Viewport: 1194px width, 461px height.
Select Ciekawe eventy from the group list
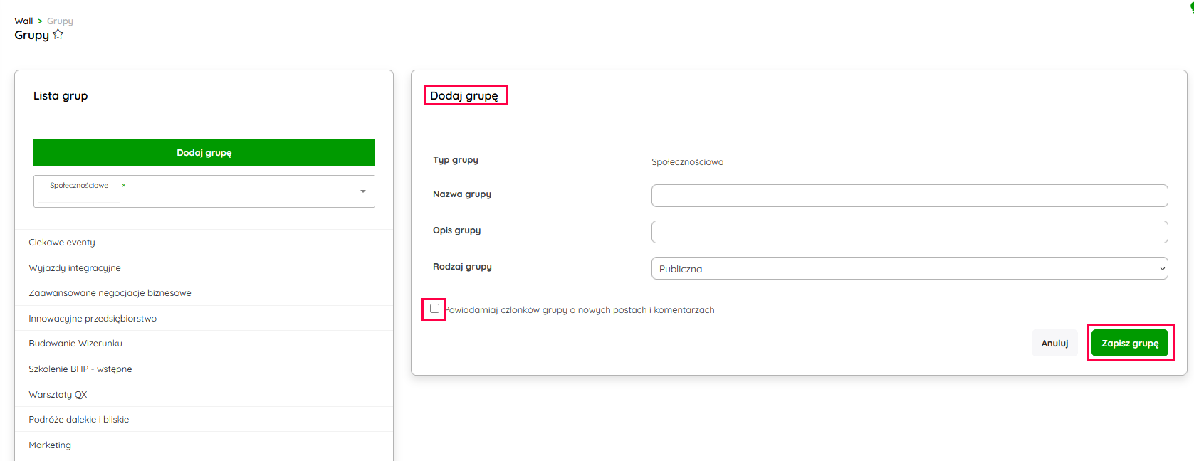tap(62, 243)
